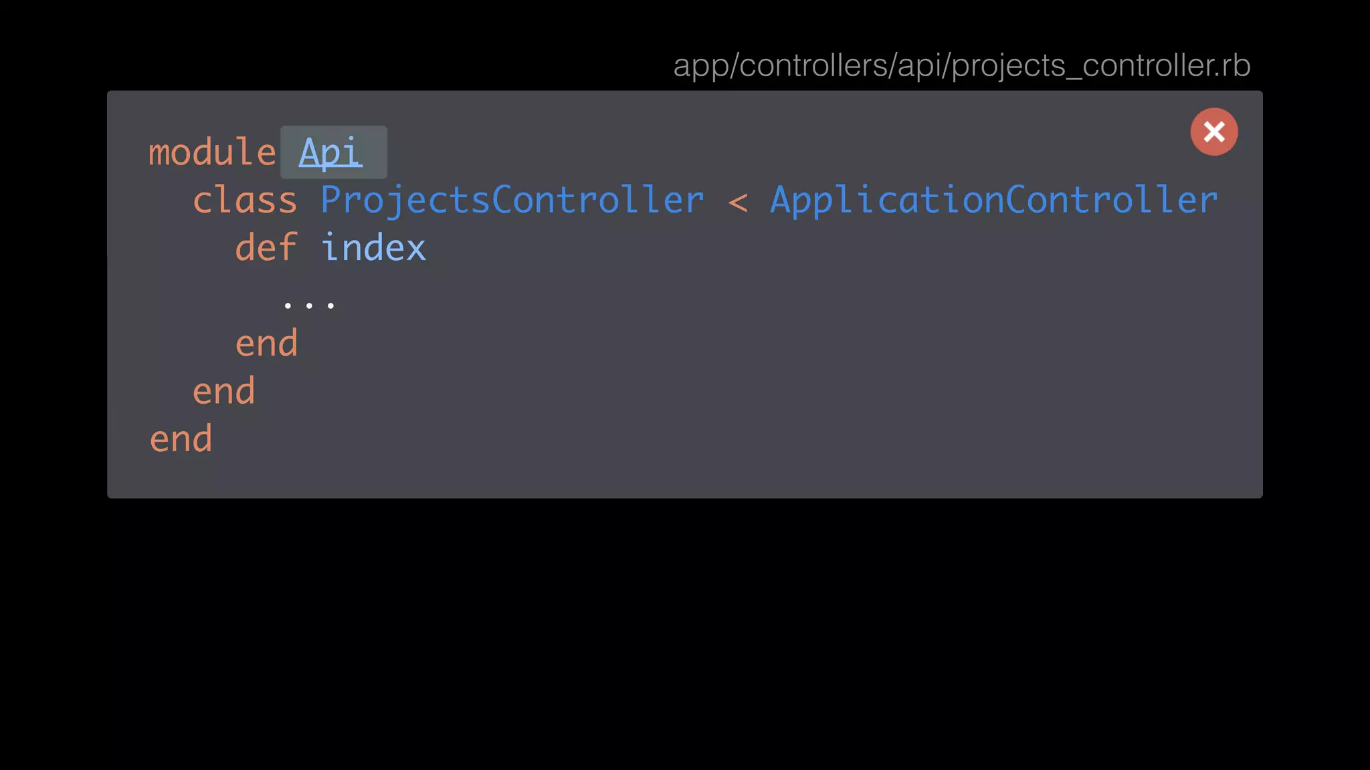Click the 'module' keyword
Image resolution: width=1370 pixels, height=770 pixels.
[211, 152]
